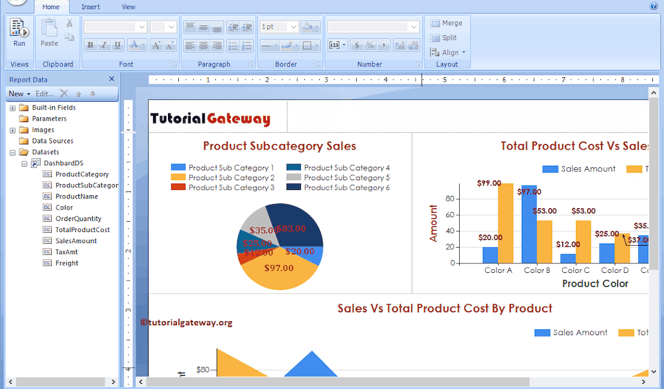664x389 pixels.
Task: Delete the selected item in Report Data
Action: (x=63, y=93)
